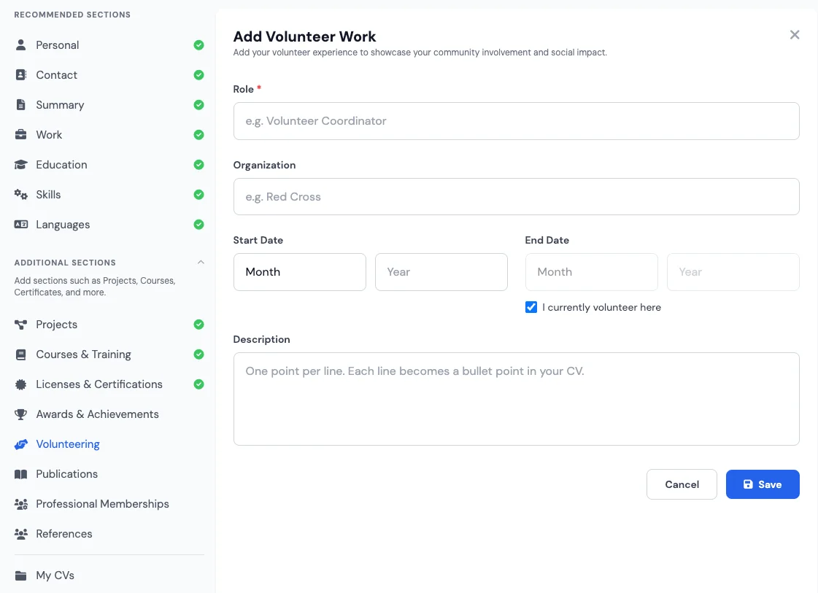Select the Volunteering section
Viewport: 818px width, 593px height.
(109, 444)
